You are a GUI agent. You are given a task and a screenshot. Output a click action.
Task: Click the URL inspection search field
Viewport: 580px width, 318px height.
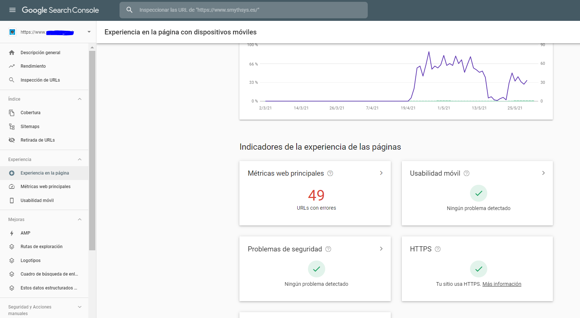point(249,10)
